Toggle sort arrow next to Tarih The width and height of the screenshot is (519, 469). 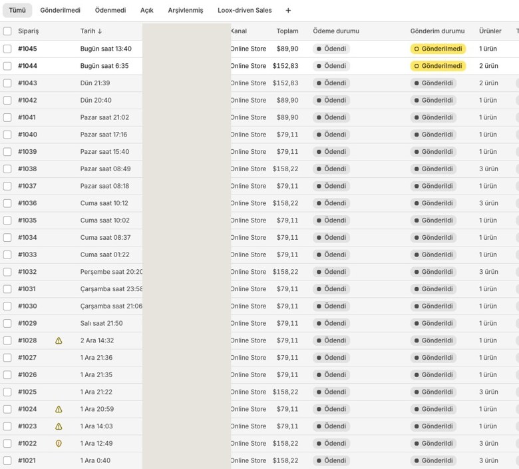(100, 31)
